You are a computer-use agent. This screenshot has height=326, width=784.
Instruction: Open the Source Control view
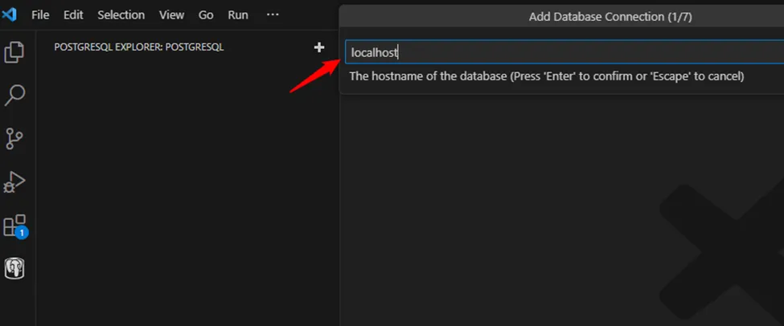[x=14, y=138]
